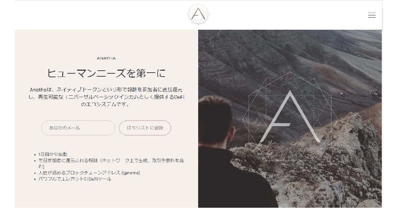397x208 pixels.
Task: Click the waitlist signup button
Action: click(145, 128)
